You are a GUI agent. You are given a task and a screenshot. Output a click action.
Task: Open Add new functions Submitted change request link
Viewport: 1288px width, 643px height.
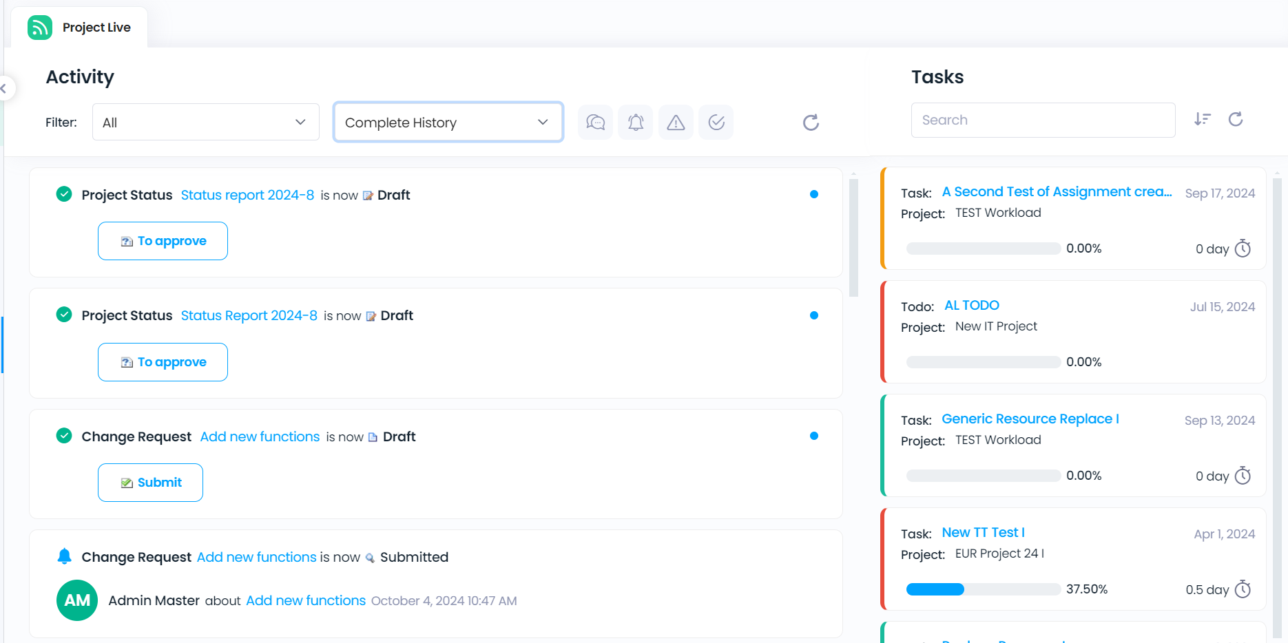[256, 557]
